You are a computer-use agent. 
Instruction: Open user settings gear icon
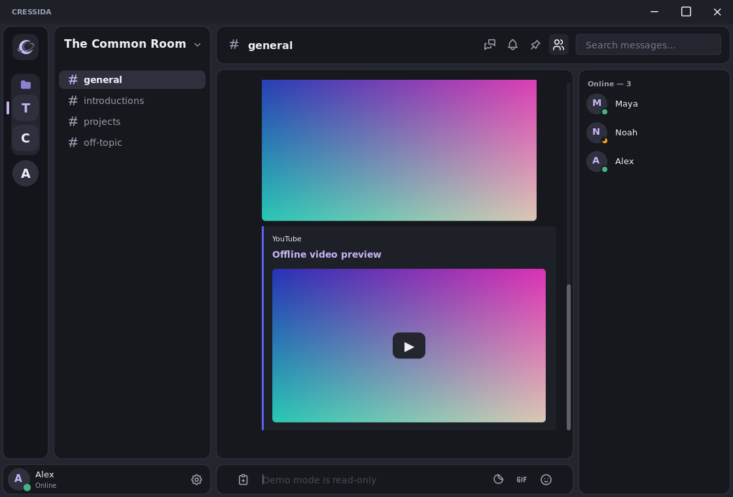pos(196,480)
